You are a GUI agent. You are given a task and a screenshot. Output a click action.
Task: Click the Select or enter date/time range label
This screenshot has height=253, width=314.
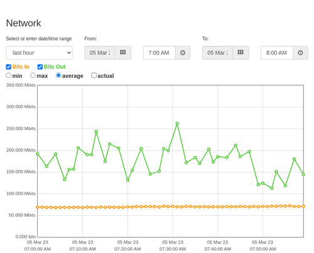tap(39, 39)
